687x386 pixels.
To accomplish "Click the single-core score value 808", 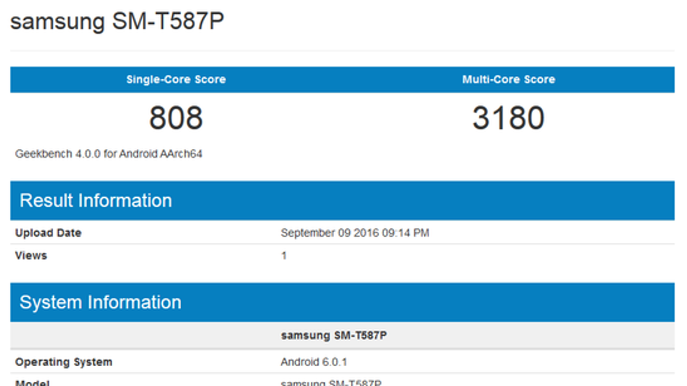I will pyautogui.click(x=176, y=118).
